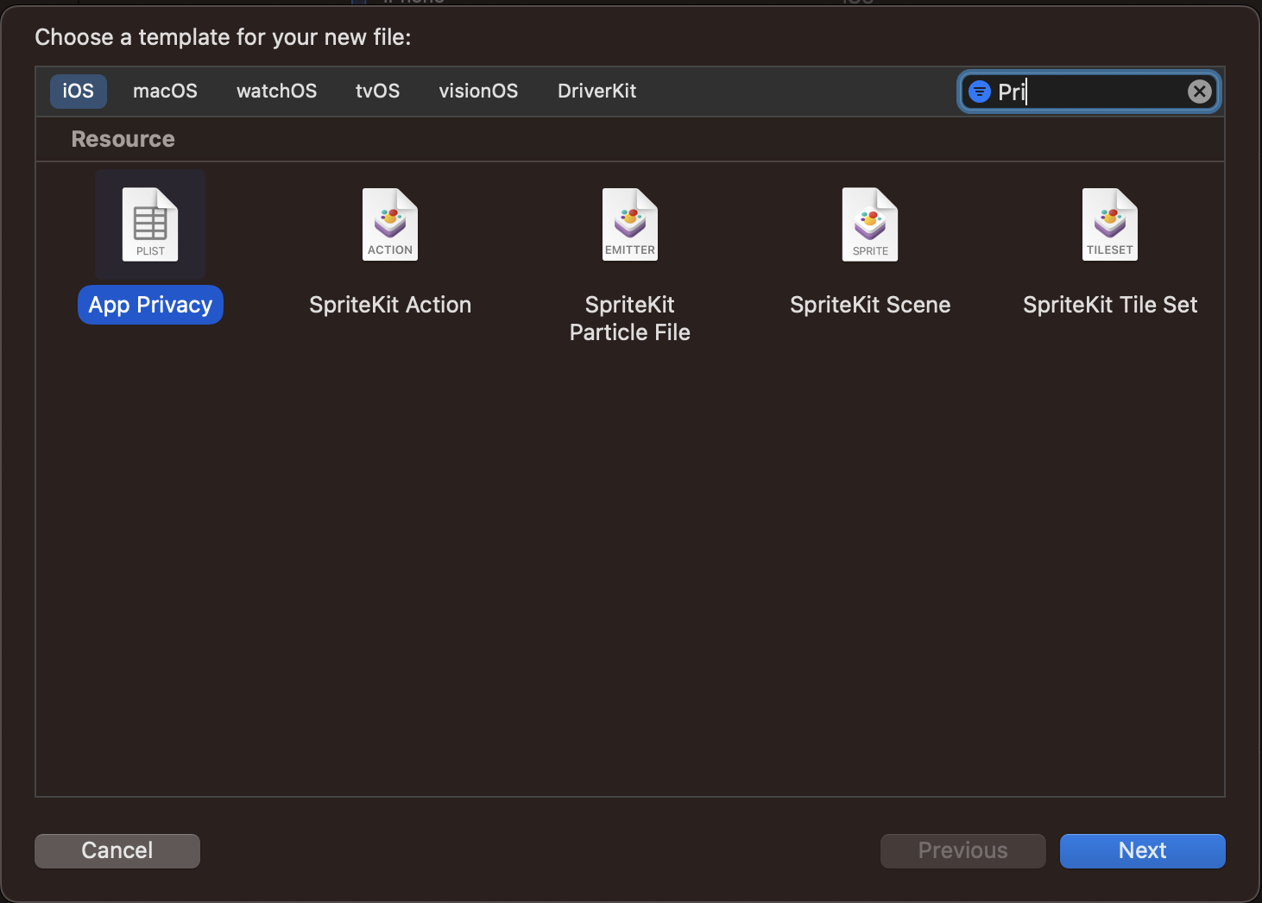Select the App Privacy PLIST template icon
Screen dimensions: 1262x903
pyautogui.click(x=150, y=224)
